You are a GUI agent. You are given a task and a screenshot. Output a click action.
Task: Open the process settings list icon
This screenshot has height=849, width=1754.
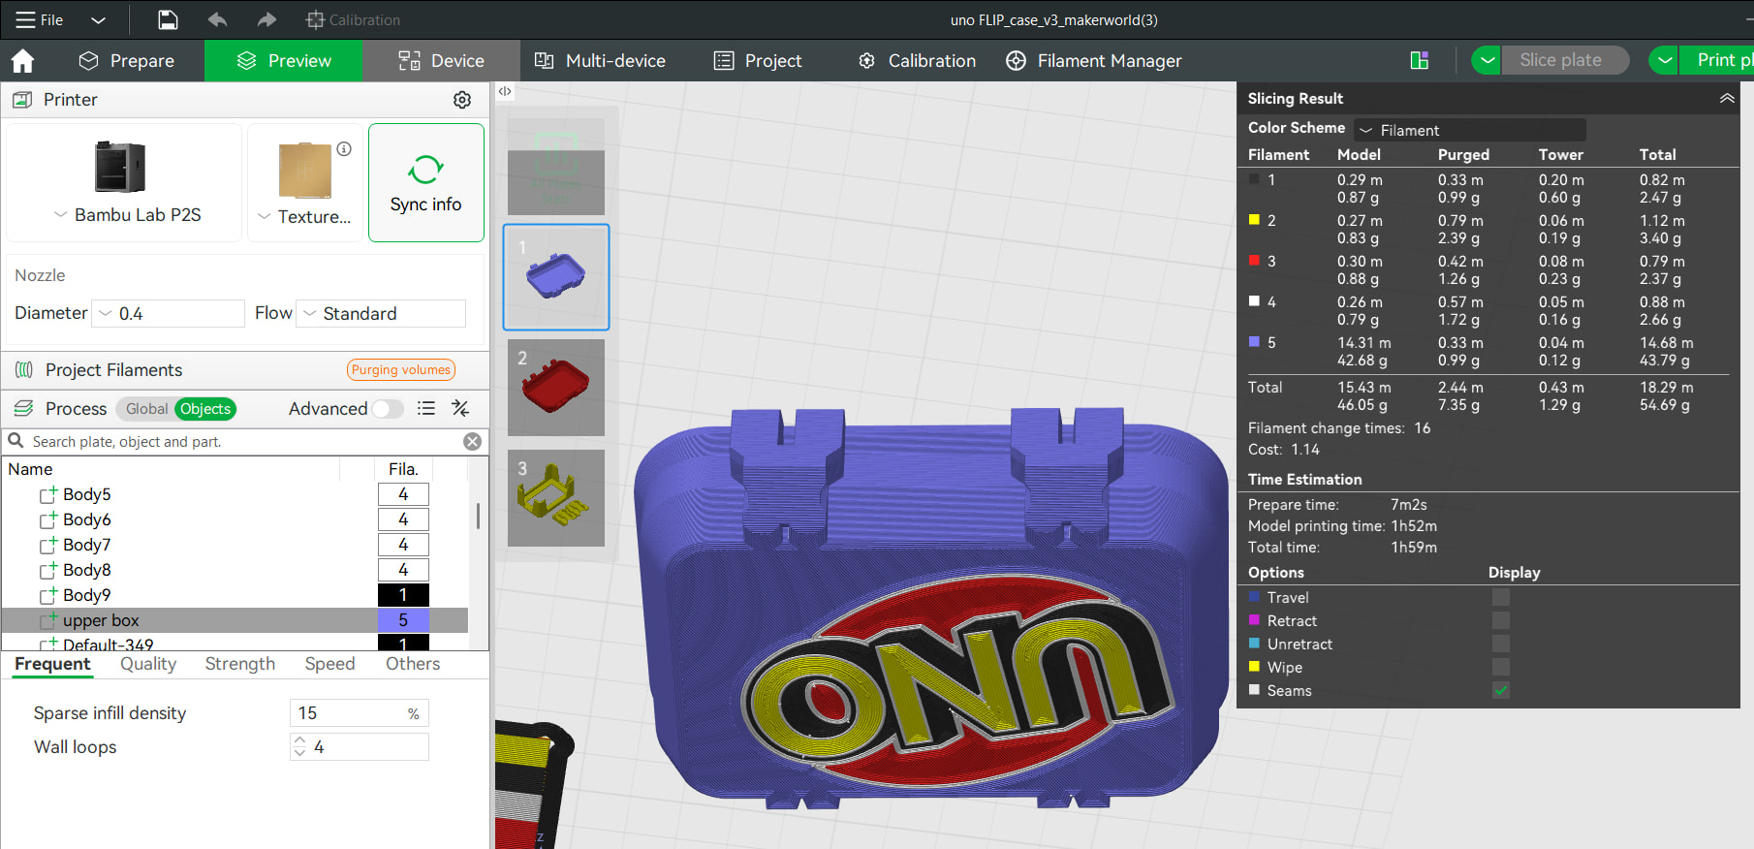point(425,409)
